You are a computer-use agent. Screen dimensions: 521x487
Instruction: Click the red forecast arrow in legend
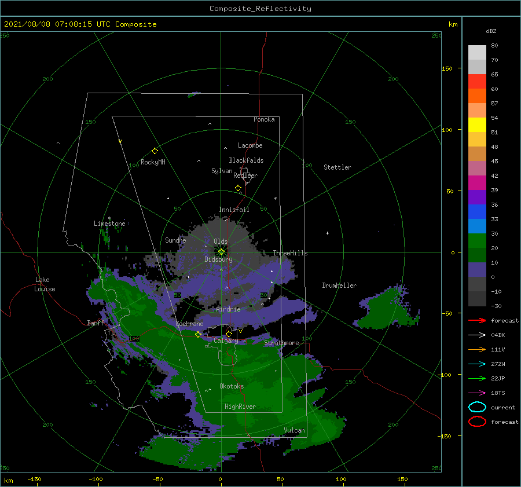(477, 320)
